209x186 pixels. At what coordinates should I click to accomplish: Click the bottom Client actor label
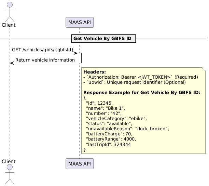tap(9, 161)
